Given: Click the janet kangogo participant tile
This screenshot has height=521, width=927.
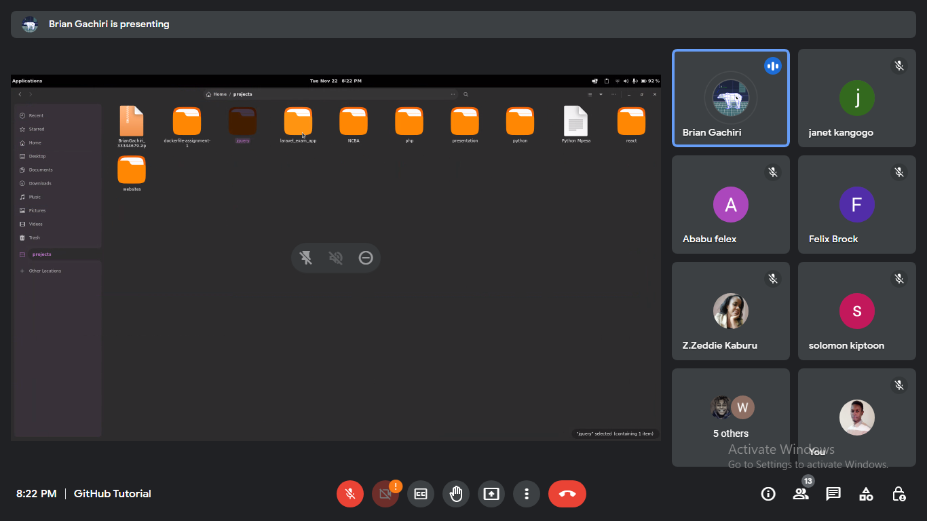Looking at the screenshot, I should pyautogui.click(x=856, y=98).
